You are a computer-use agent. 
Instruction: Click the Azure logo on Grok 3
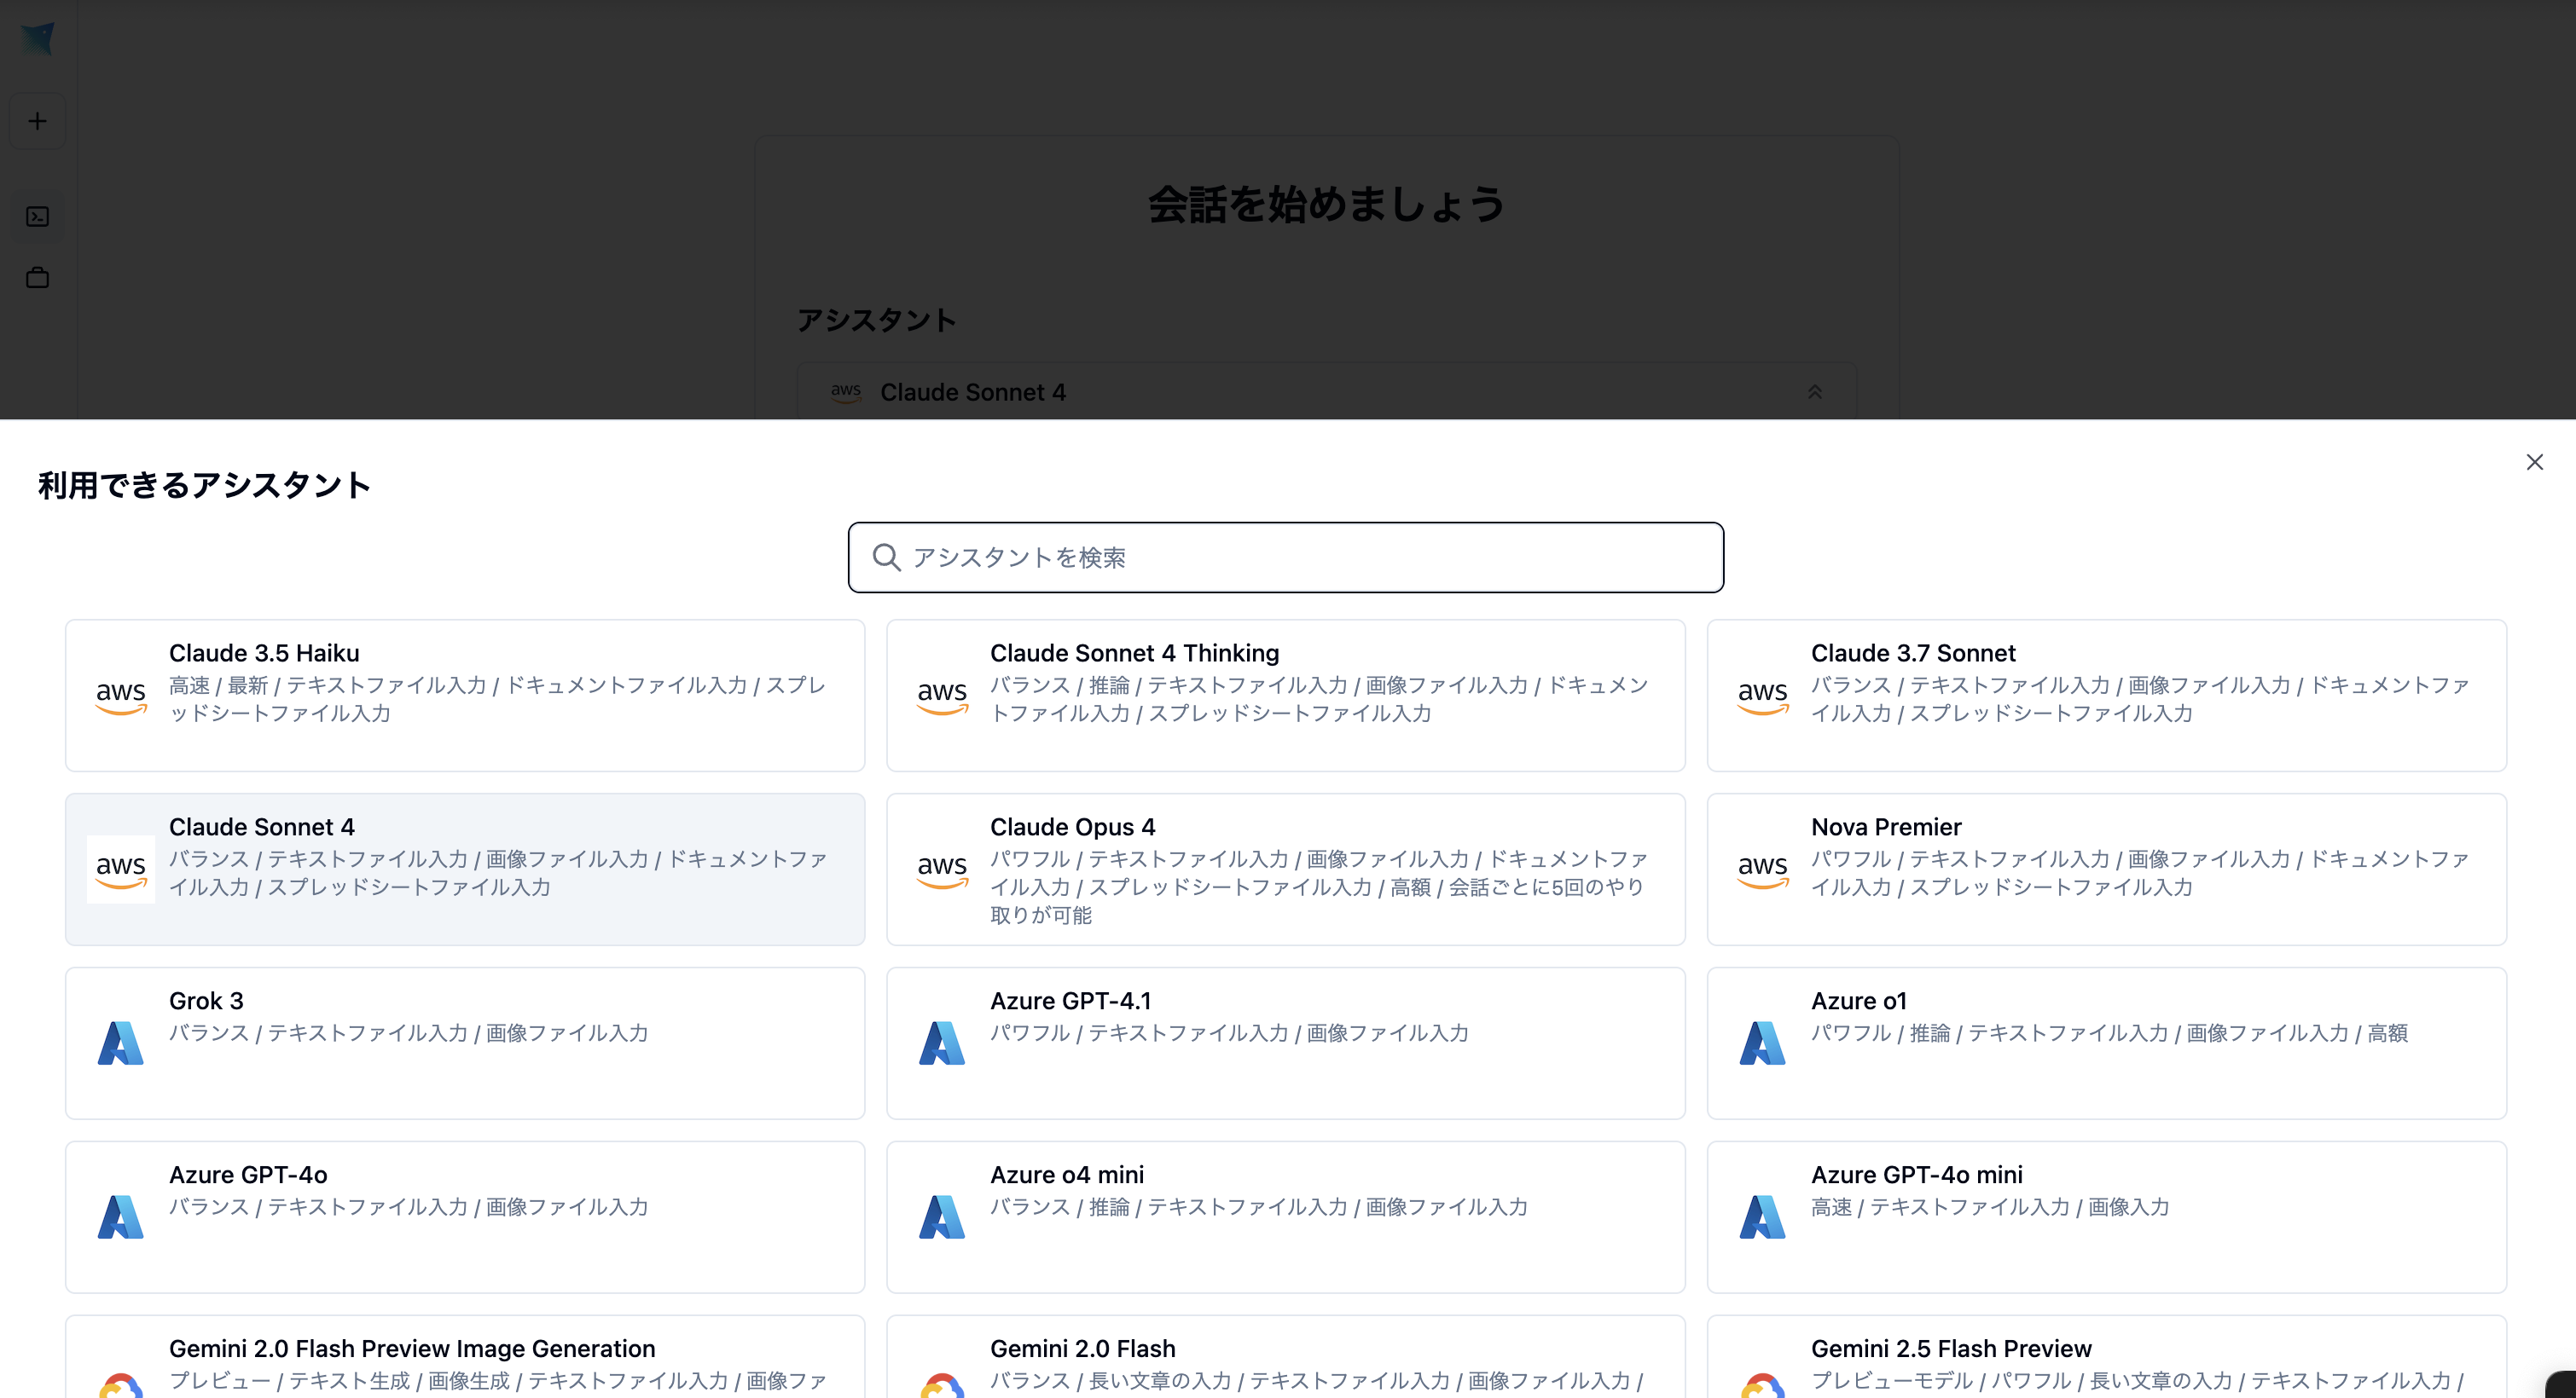pos(121,1043)
